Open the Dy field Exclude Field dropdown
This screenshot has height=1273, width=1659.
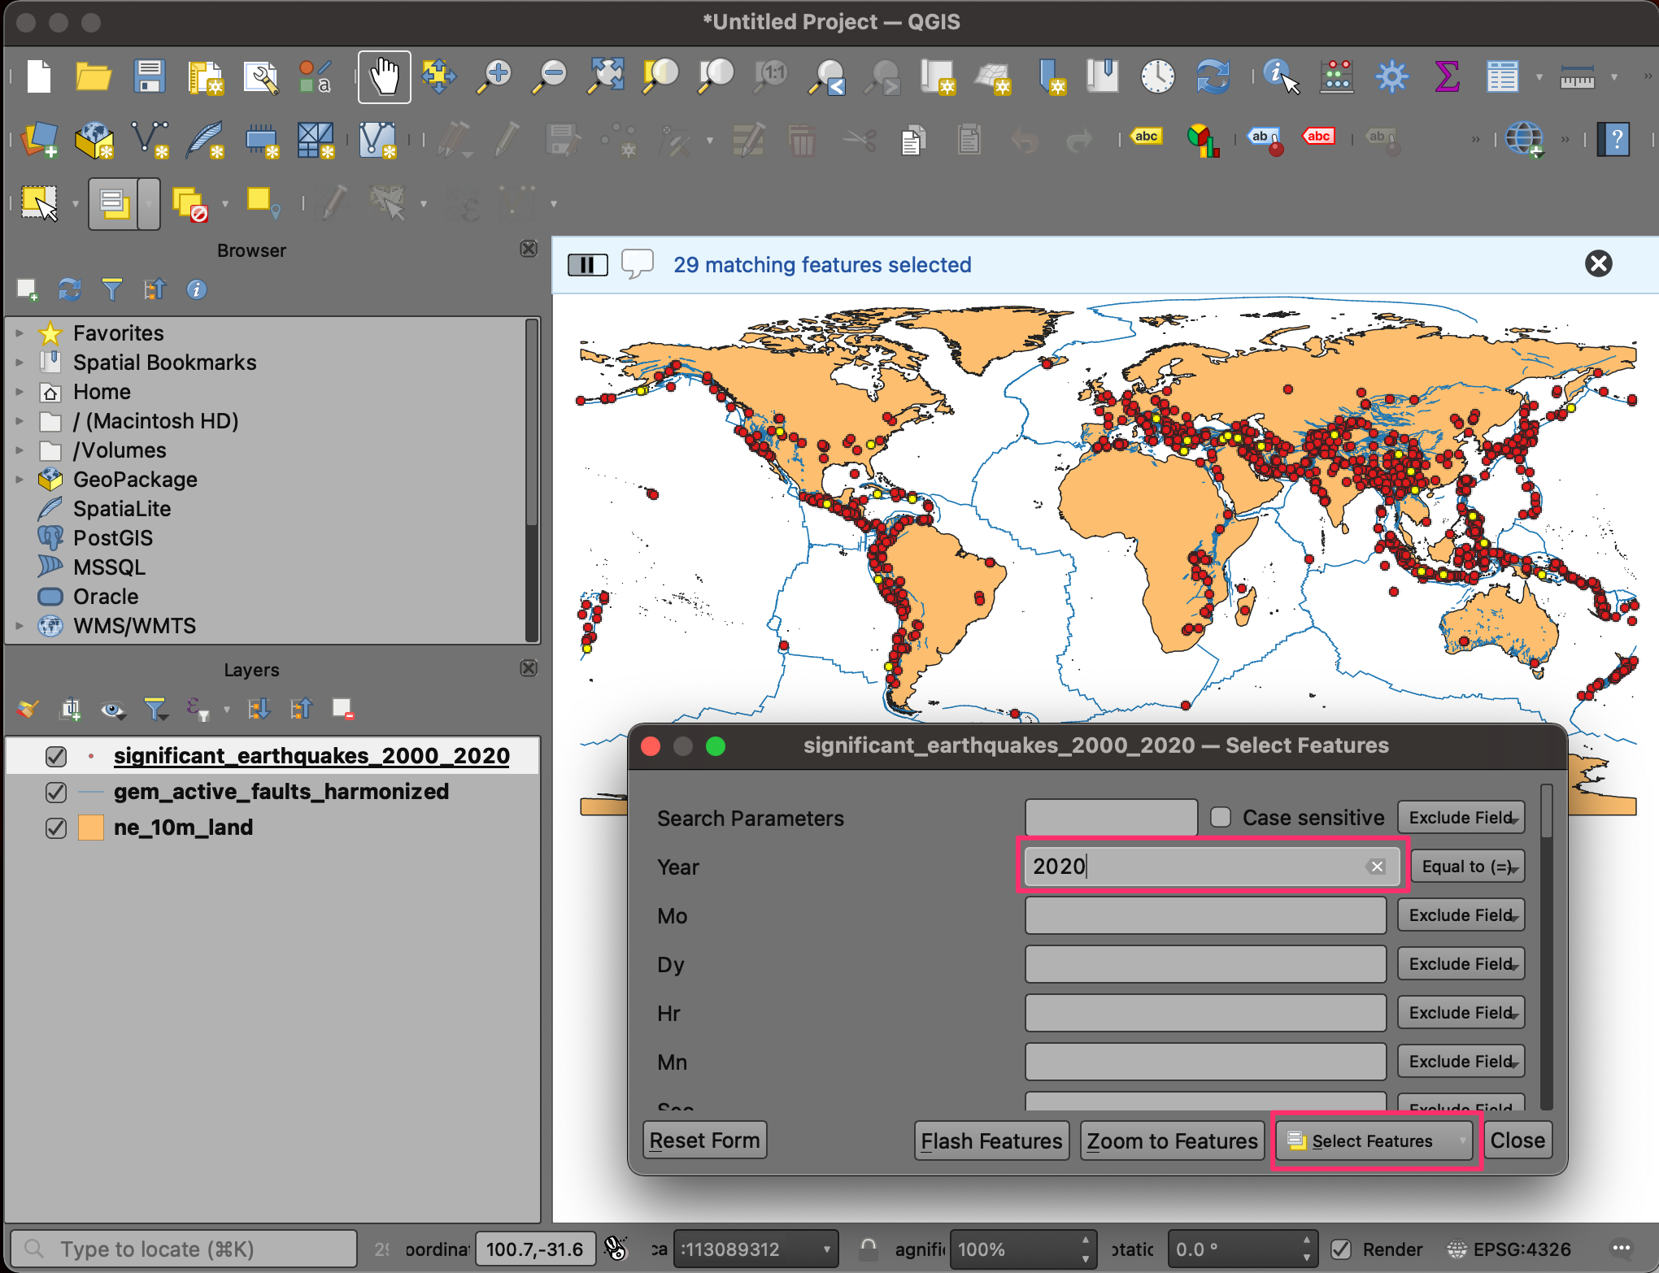1461,963
